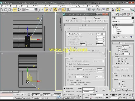
Task: Open the Customize menu
Action: pos(82,6)
